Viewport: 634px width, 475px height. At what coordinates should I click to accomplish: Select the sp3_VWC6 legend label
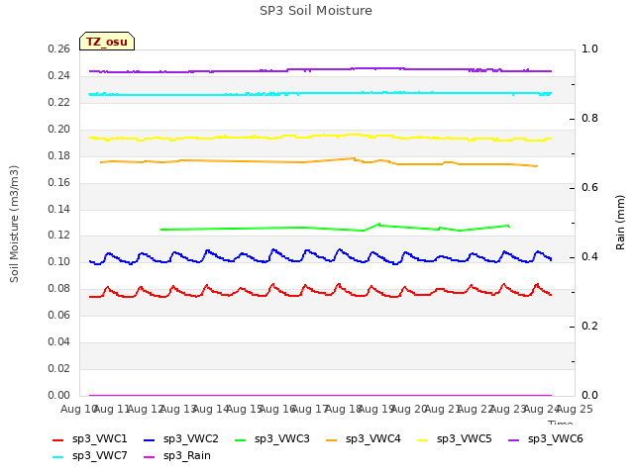click(555, 439)
